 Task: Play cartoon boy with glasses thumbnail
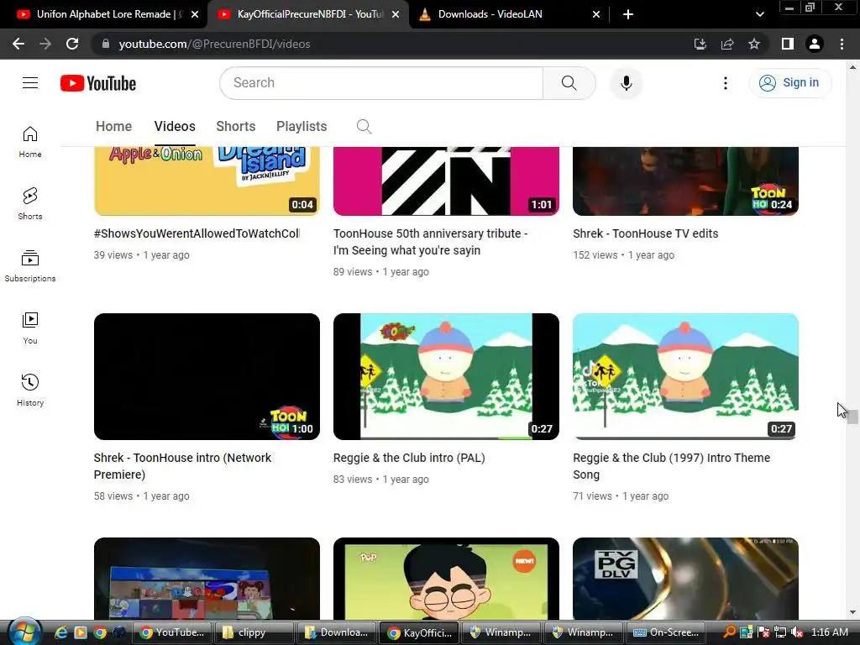pyautogui.click(x=447, y=579)
